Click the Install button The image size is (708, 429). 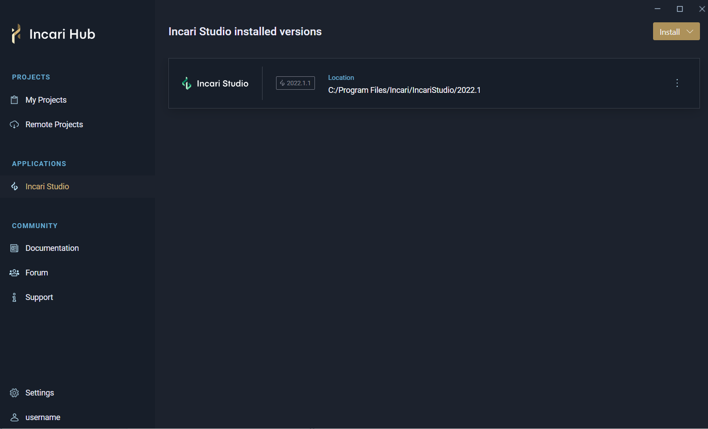(676, 32)
